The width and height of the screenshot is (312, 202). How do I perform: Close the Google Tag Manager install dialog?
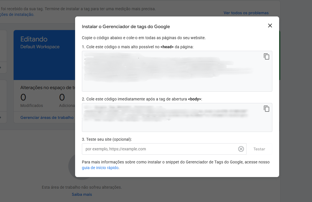coord(270,26)
